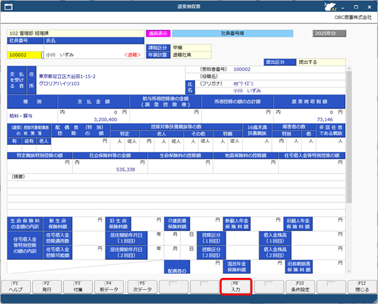Screen dimensions: 378x304
Task: Go to next record with F5 次データ
Action: coord(142,286)
